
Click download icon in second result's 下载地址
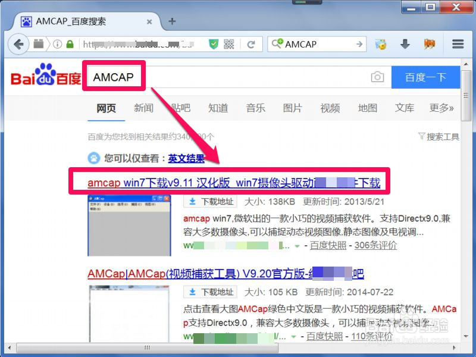(x=192, y=292)
